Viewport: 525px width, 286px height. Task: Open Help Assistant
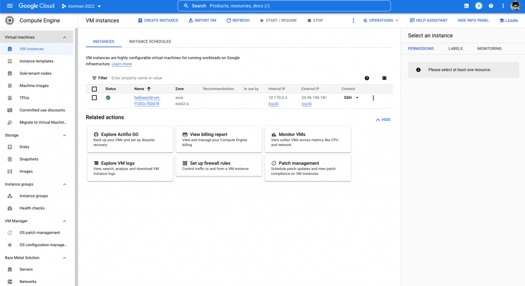(x=429, y=21)
